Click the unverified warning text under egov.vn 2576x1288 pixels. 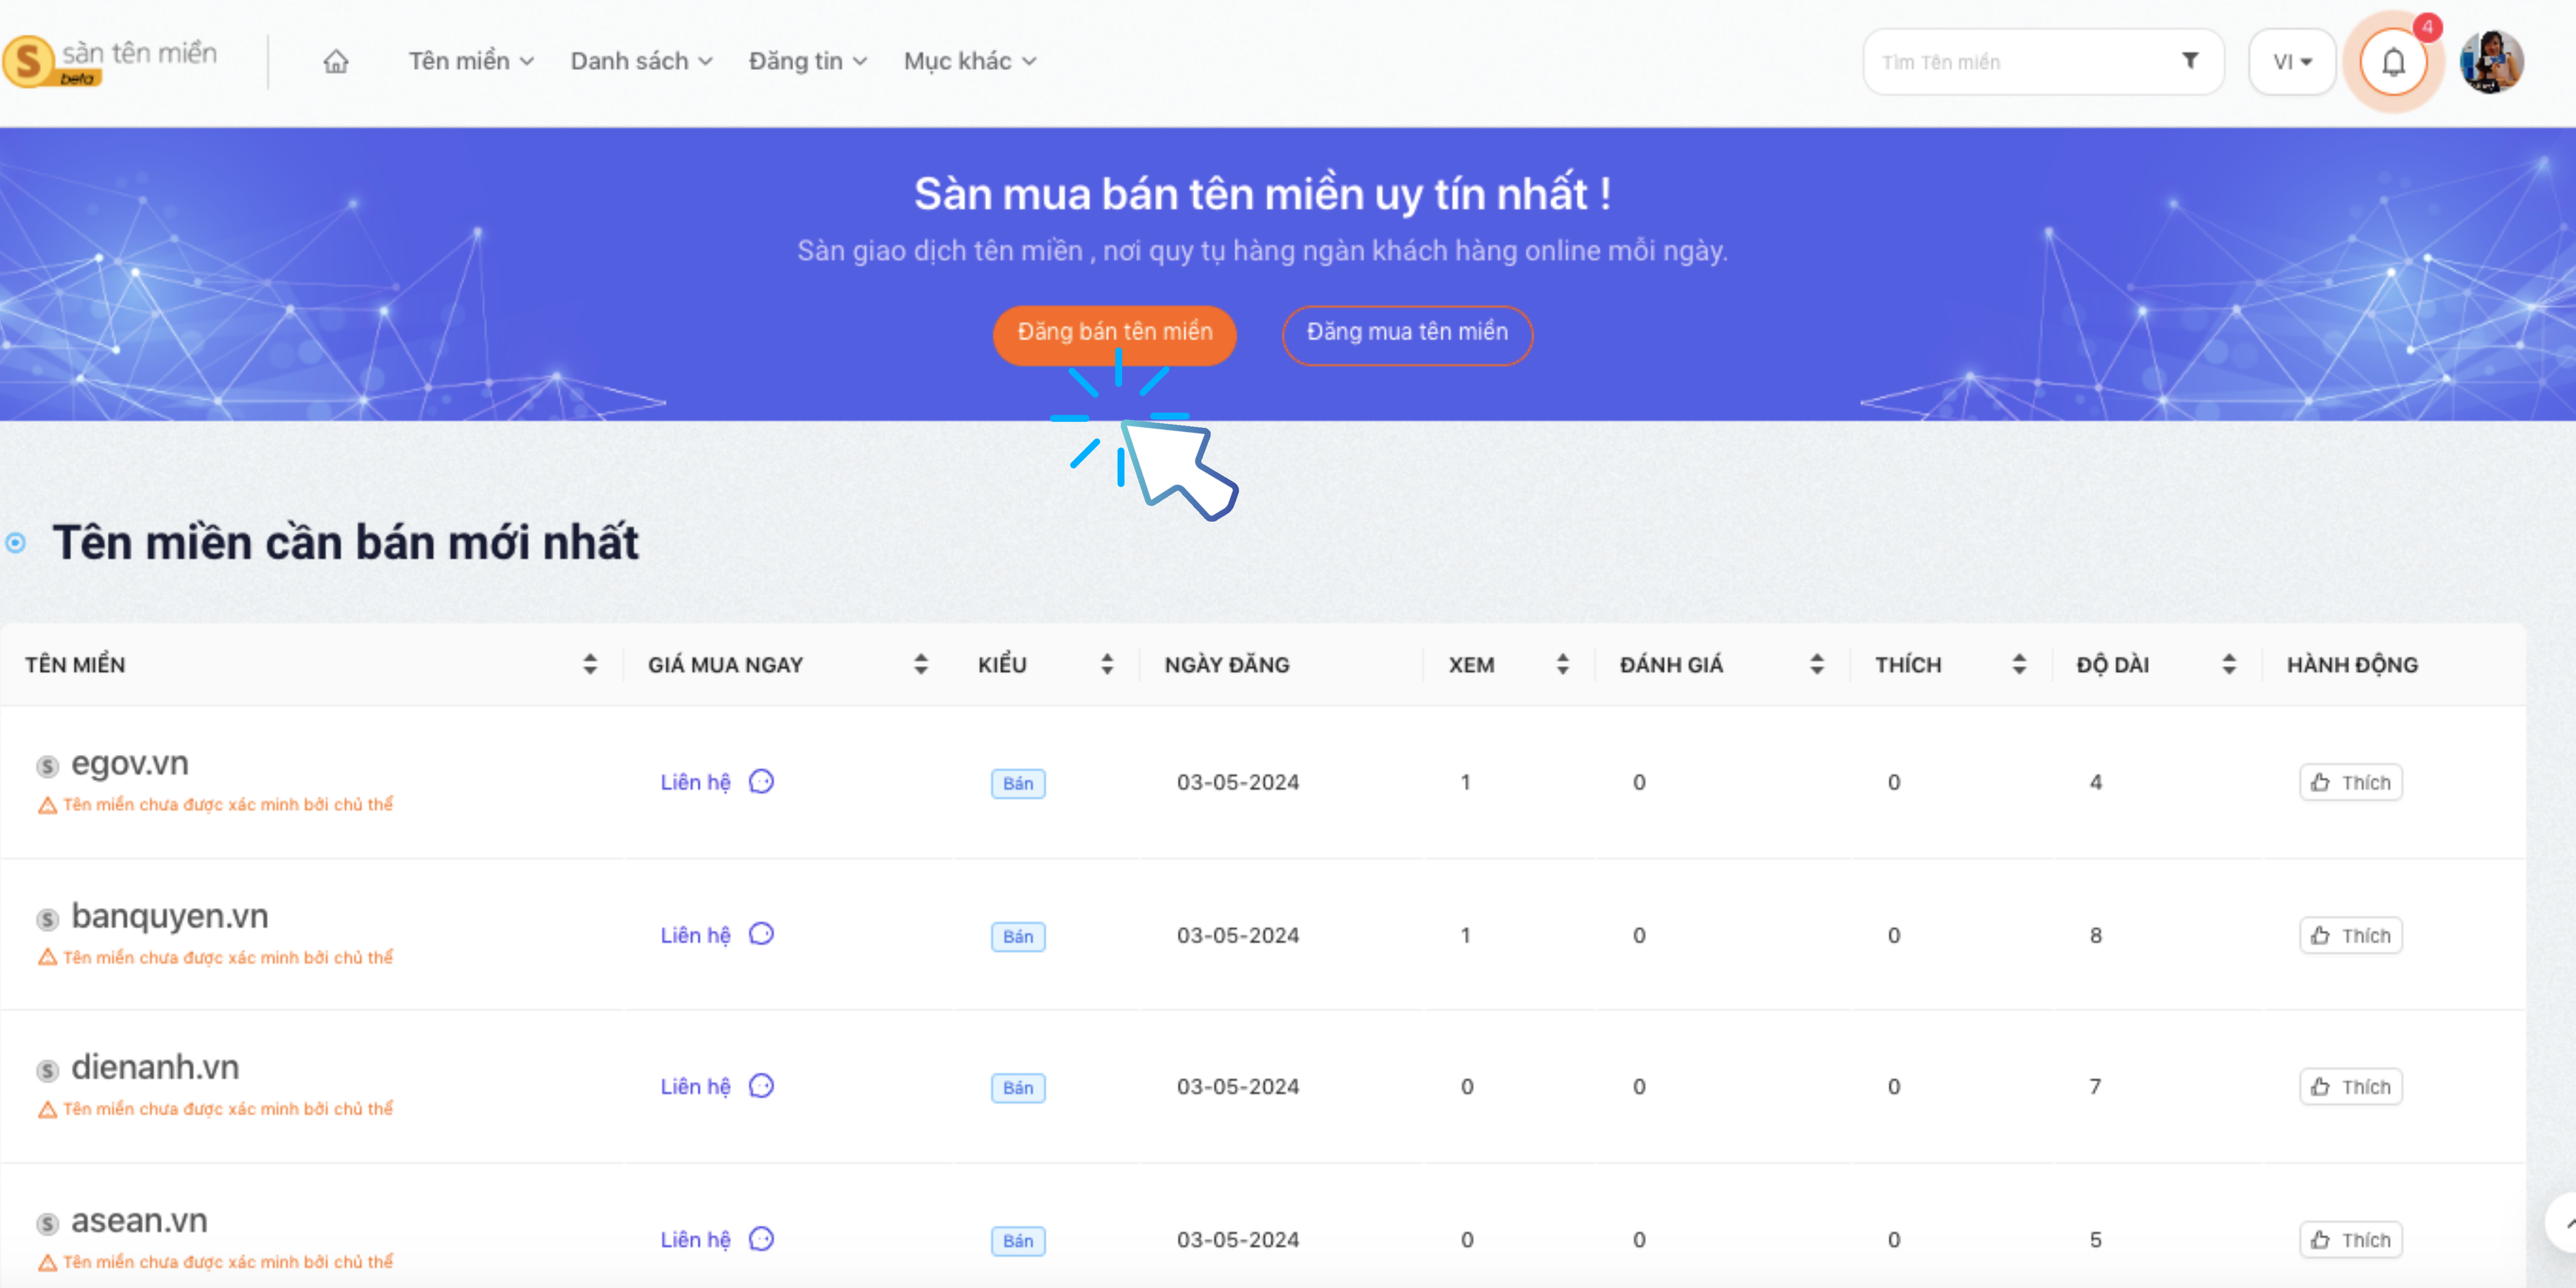[x=228, y=805]
